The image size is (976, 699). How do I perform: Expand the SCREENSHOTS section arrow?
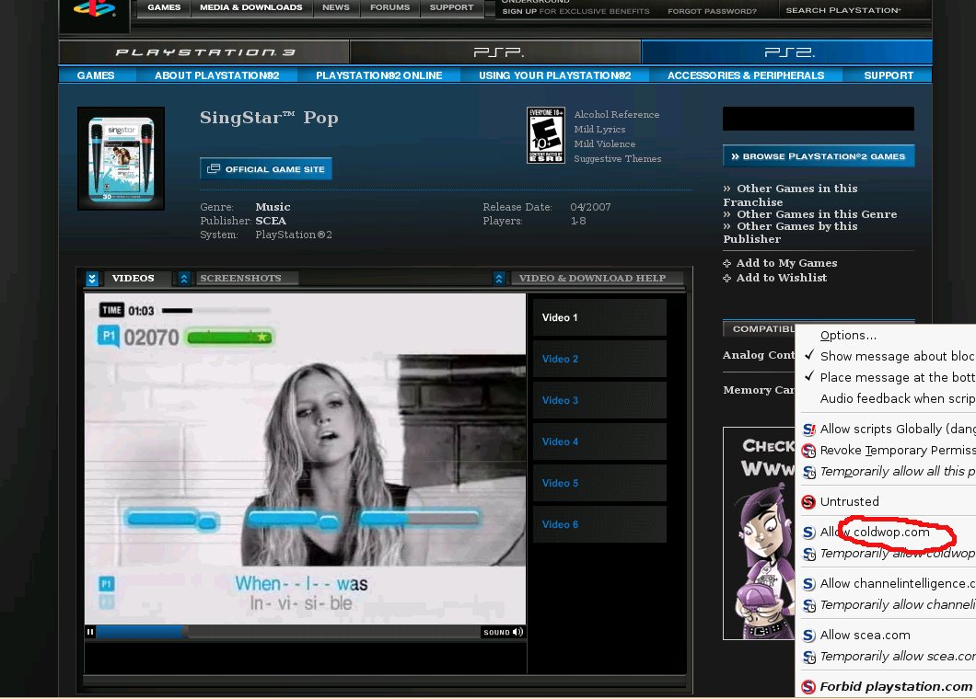(x=183, y=279)
